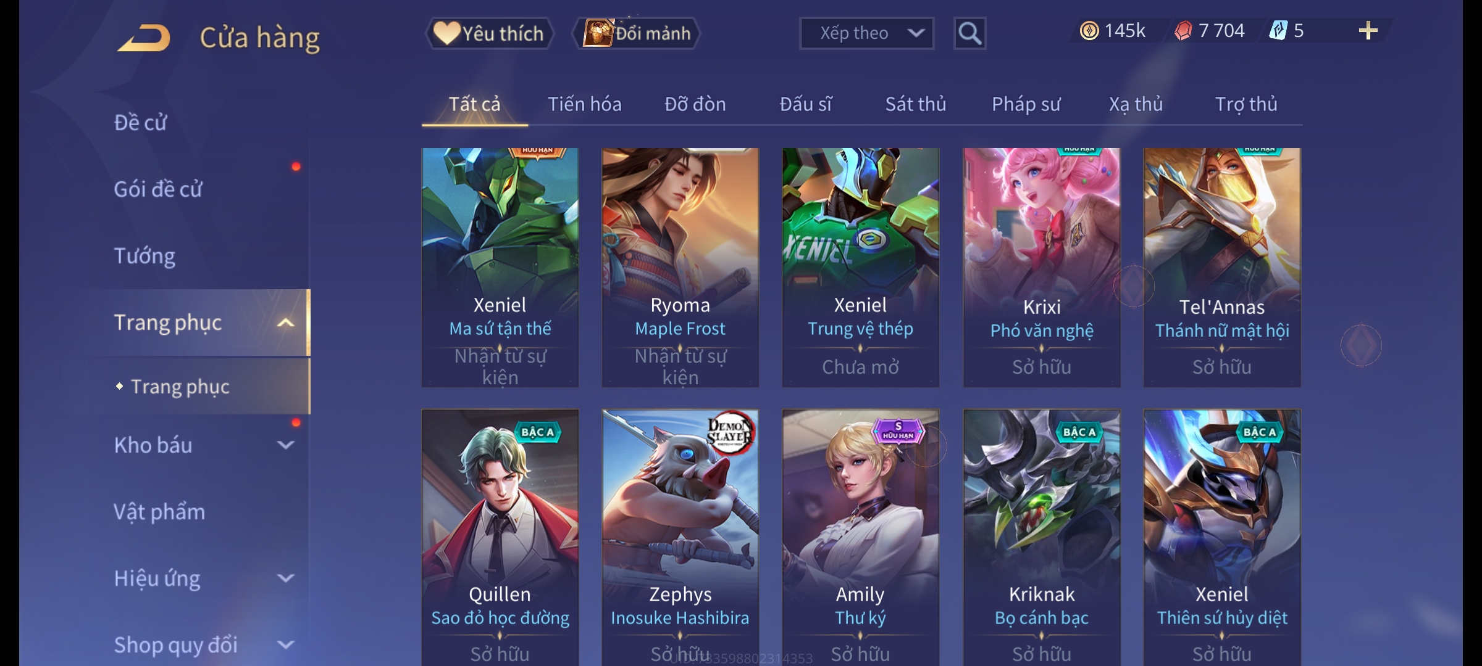Image resolution: width=1482 pixels, height=666 pixels.
Task: Switch to the Sát thủ tab
Action: pyautogui.click(x=916, y=104)
